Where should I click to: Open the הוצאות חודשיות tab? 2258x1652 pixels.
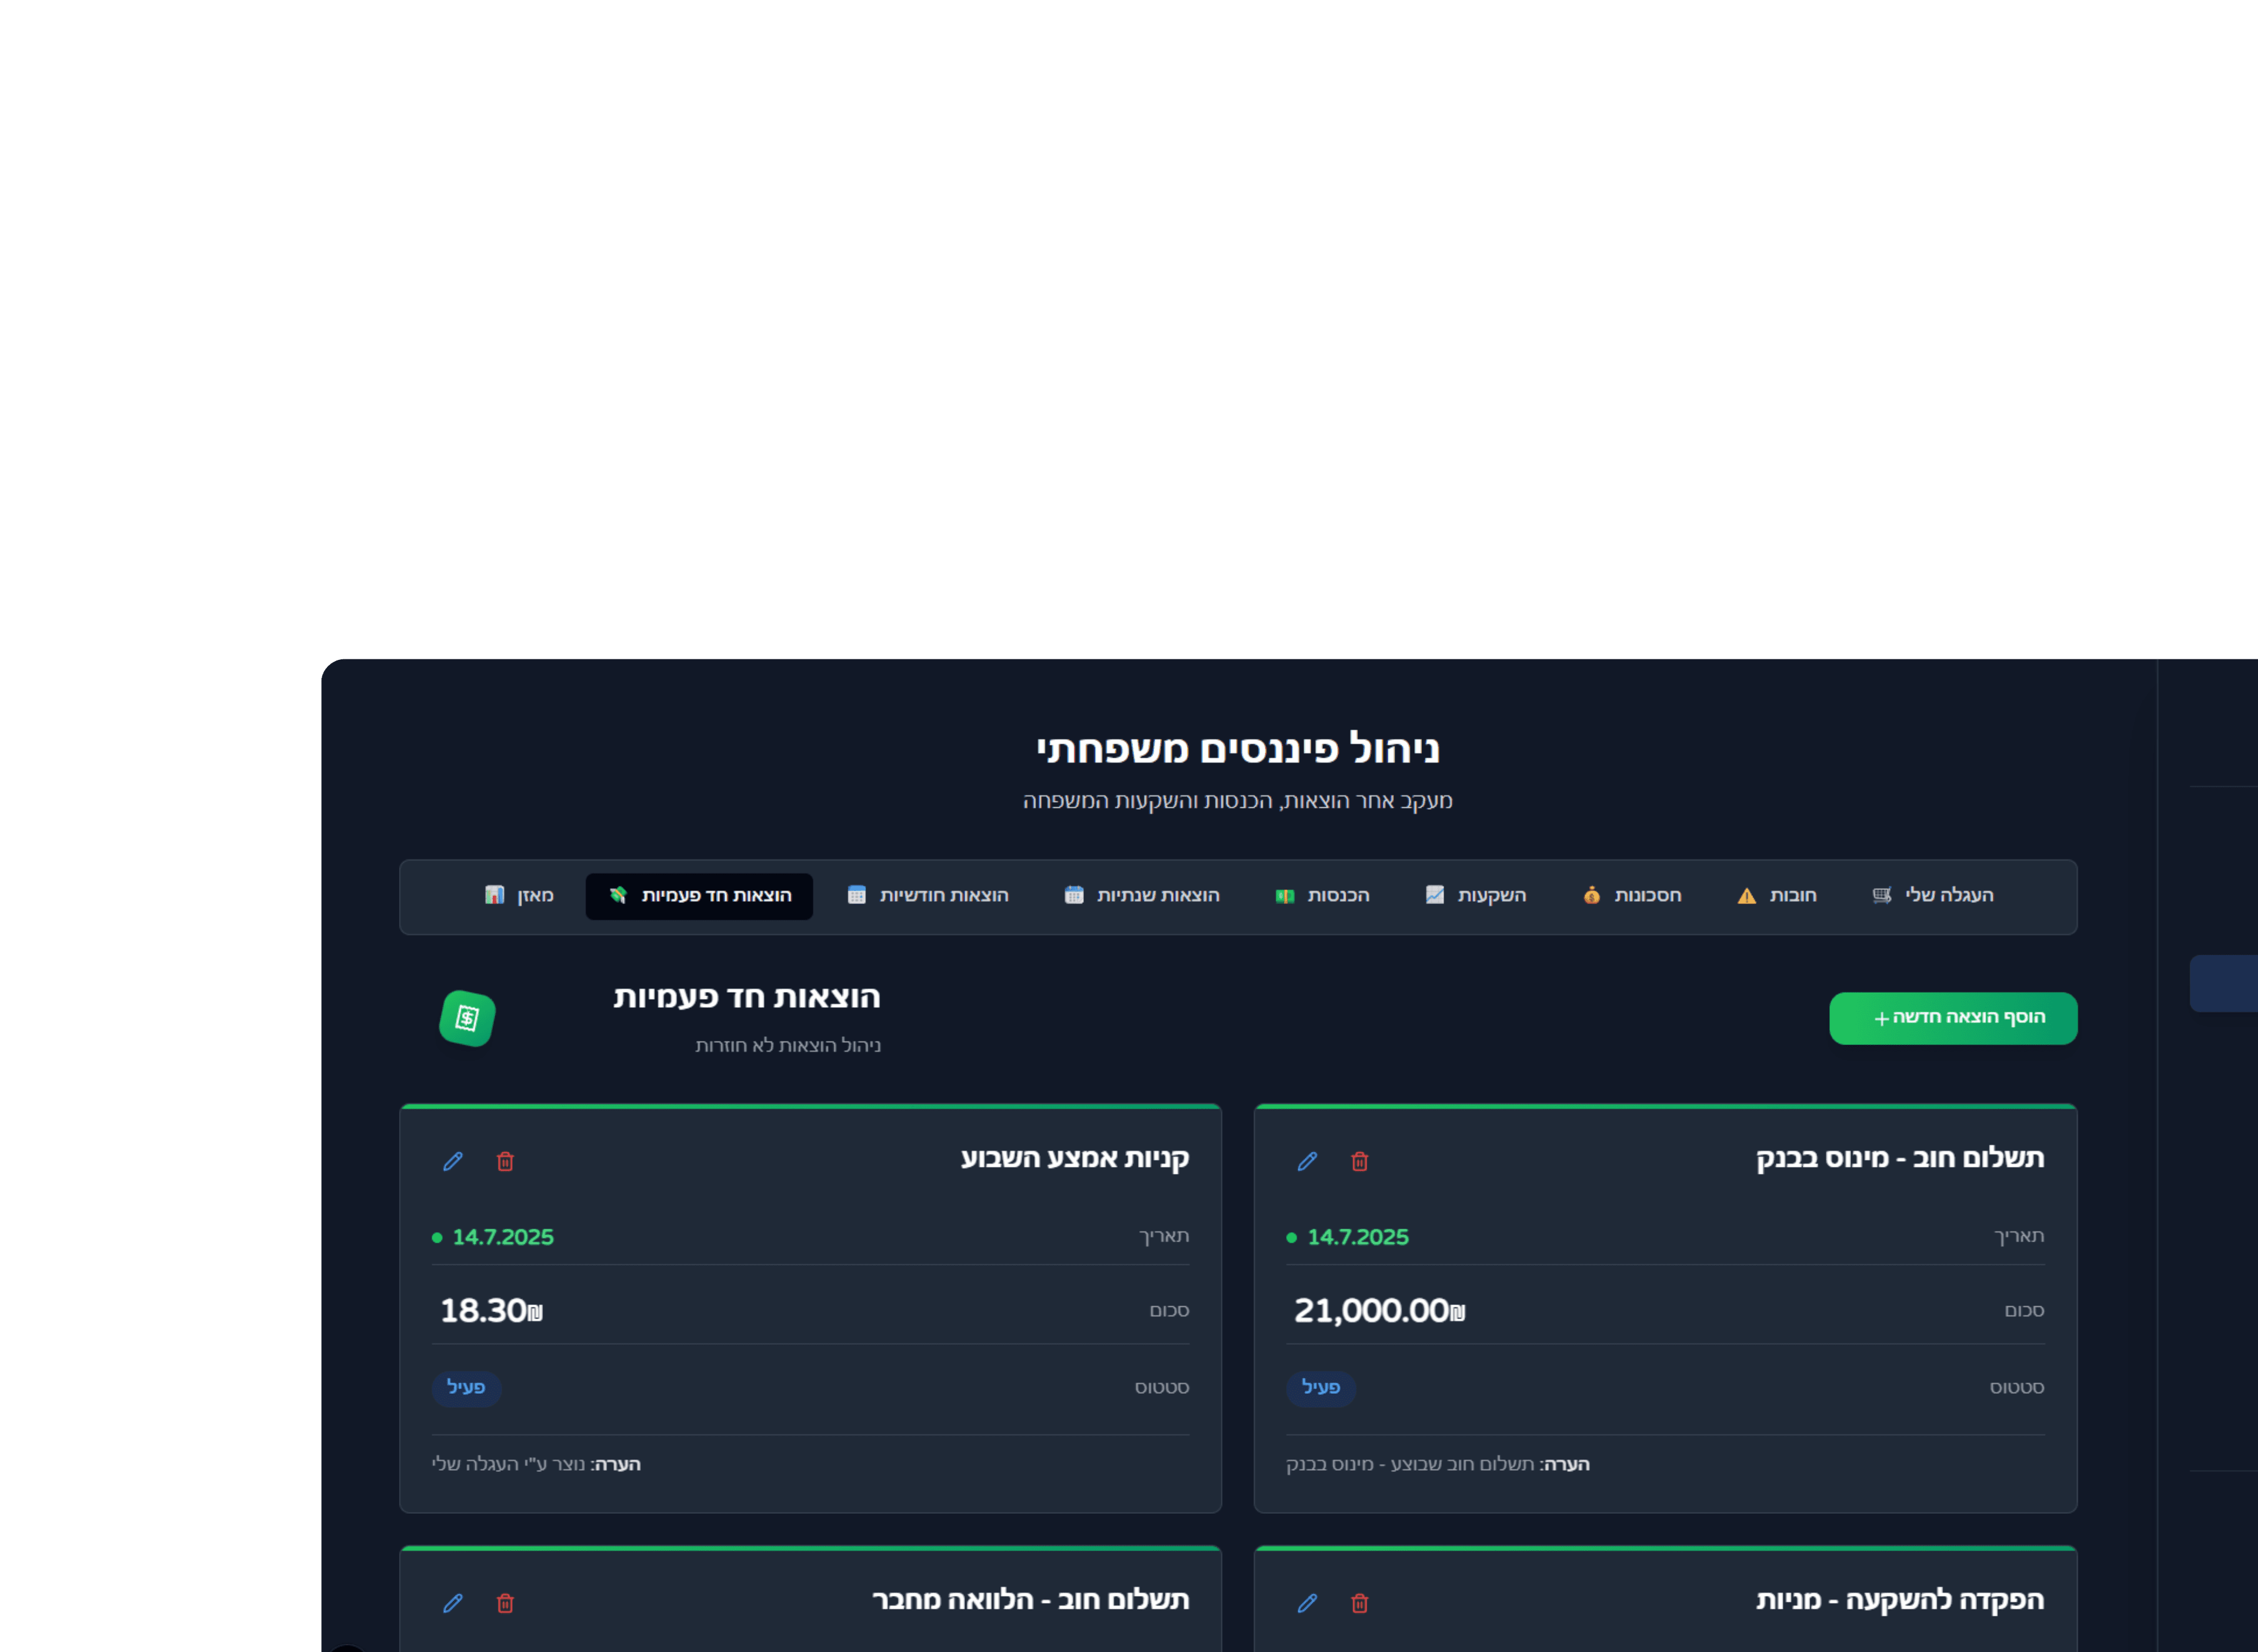pyautogui.click(x=927, y=895)
